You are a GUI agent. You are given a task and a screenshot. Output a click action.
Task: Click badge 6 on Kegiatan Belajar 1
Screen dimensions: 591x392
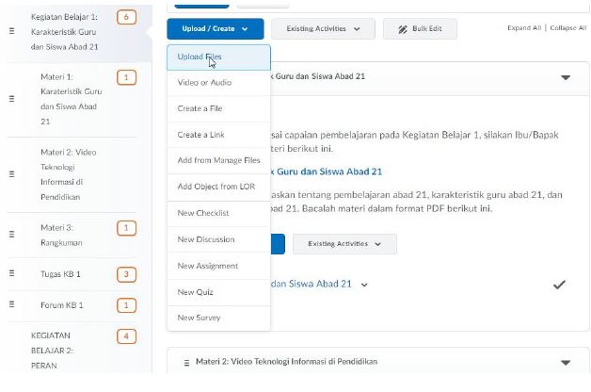126,17
